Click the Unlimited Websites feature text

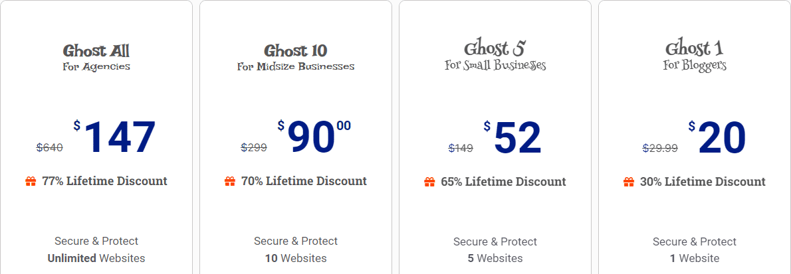pos(96,258)
